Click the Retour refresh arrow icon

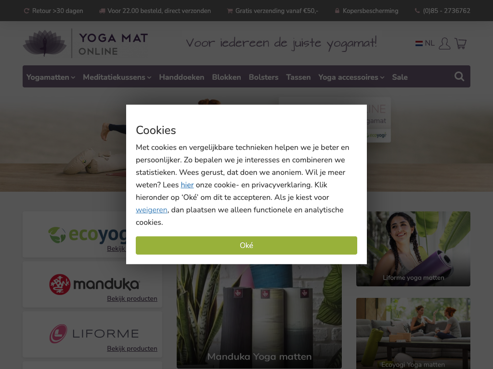click(26, 11)
